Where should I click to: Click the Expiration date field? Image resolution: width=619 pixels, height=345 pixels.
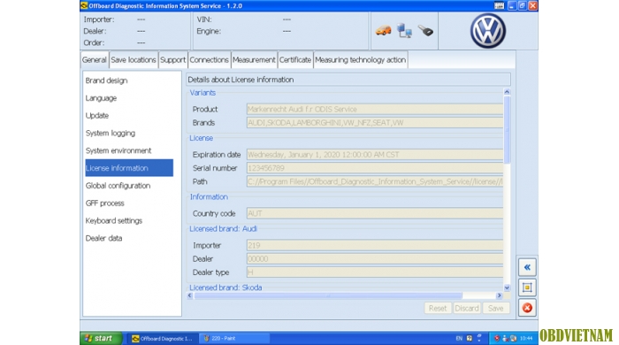375,155
